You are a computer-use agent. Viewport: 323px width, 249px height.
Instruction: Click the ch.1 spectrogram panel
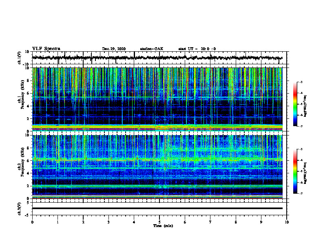tap(157, 99)
